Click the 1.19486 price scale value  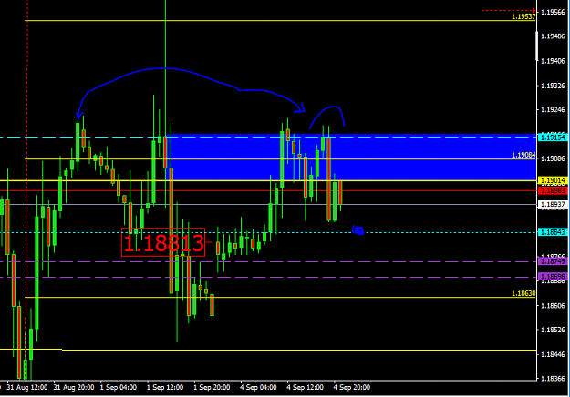[554, 36]
